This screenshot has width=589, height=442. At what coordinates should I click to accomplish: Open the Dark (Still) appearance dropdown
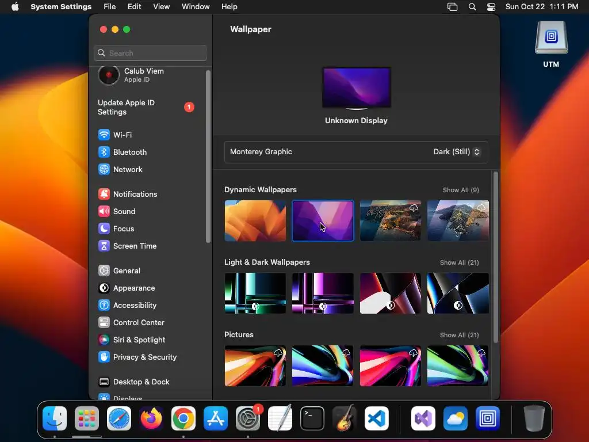456,152
